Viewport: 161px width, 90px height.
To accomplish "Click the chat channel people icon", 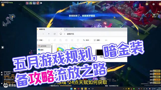I will click(x=2, y=72).
